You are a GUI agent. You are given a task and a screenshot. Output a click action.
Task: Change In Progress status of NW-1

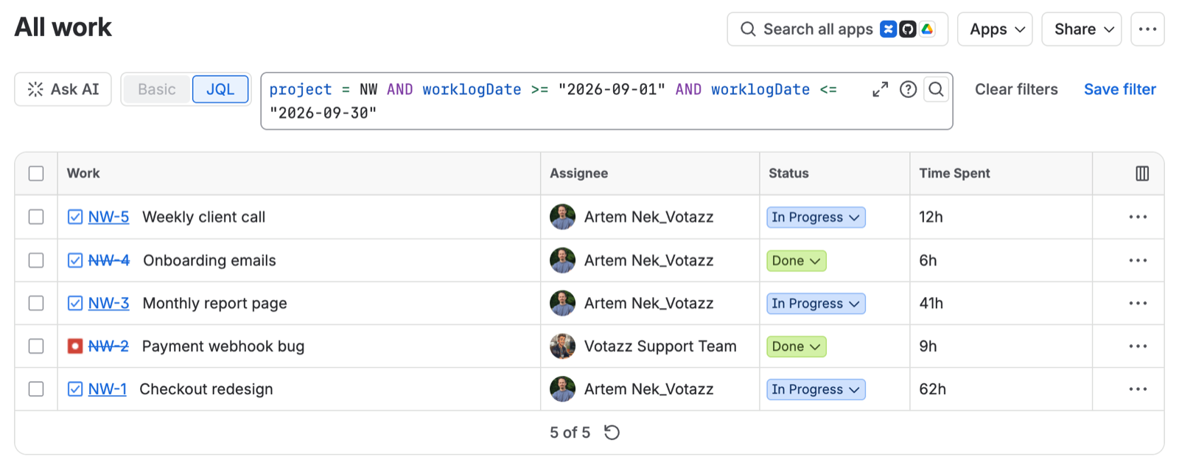pyautogui.click(x=816, y=388)
